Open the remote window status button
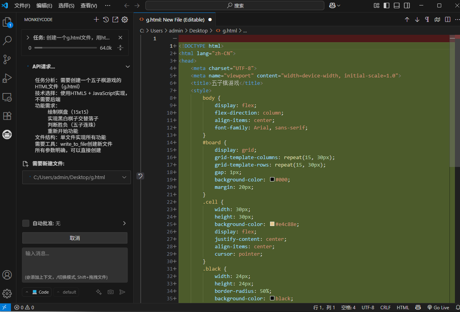 tap(5, 308)
